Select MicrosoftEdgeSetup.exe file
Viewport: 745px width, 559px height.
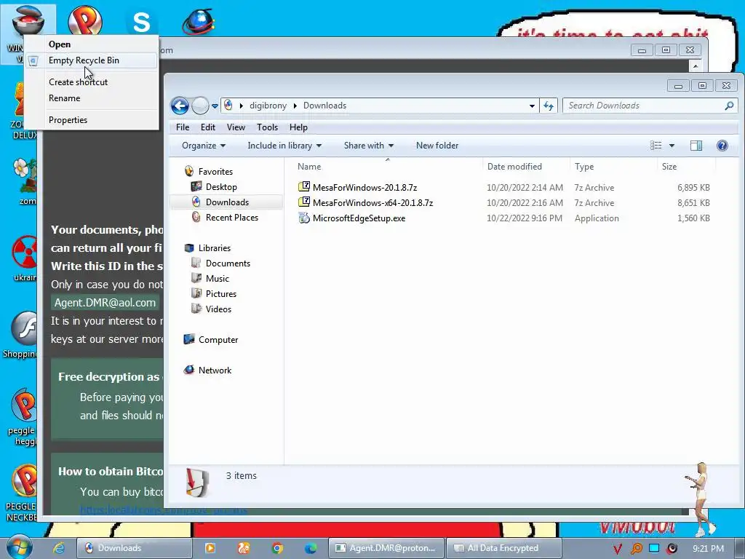pyautogui.click(x=359, y=218)
